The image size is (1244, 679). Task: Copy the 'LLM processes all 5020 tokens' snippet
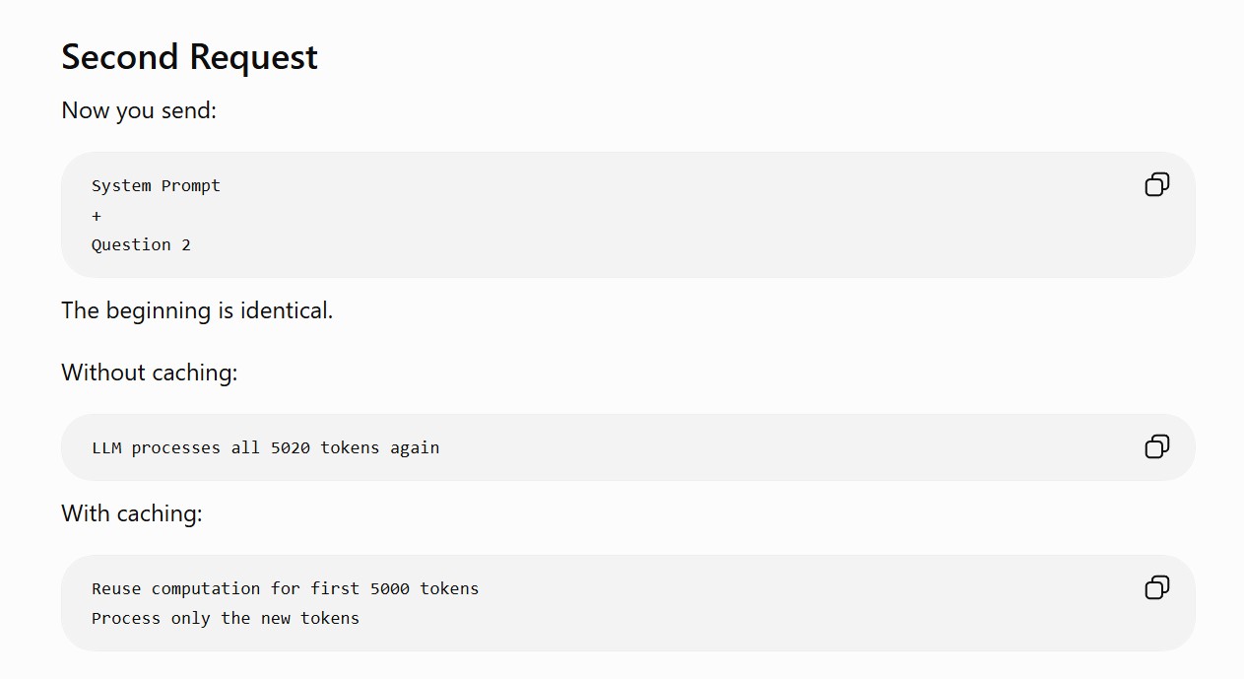1156,447
